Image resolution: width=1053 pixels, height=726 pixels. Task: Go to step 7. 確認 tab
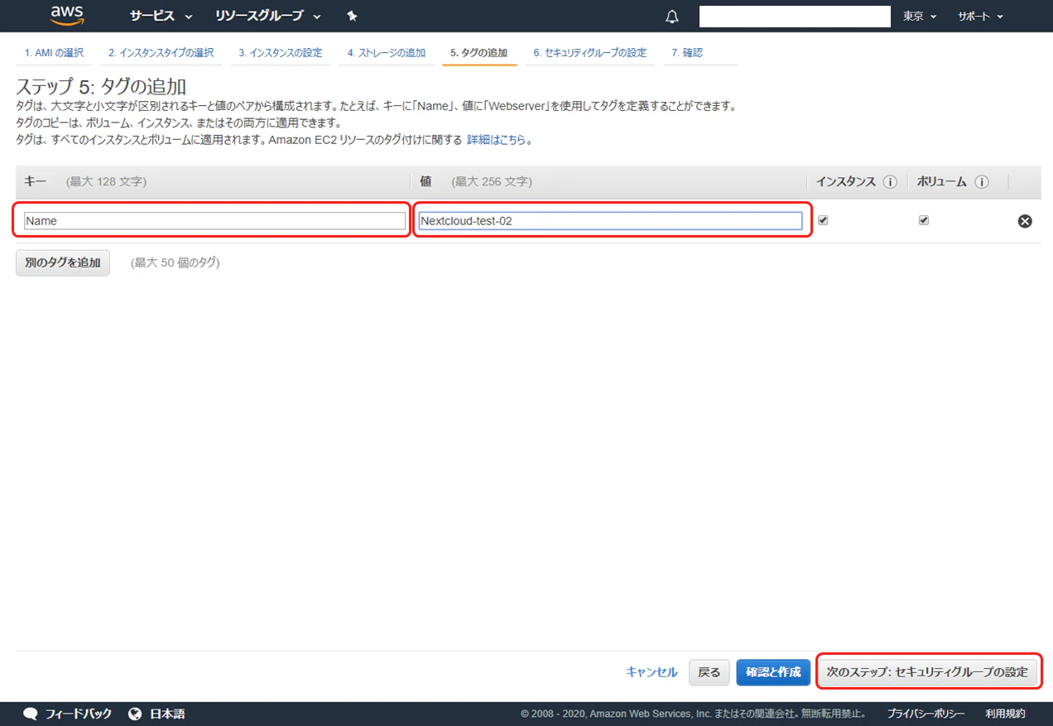[x=687, y=53]
